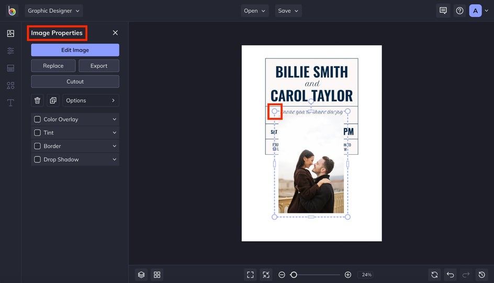Open the help question mark icon
Screen dimensions: 494x283
pos(459,10)
